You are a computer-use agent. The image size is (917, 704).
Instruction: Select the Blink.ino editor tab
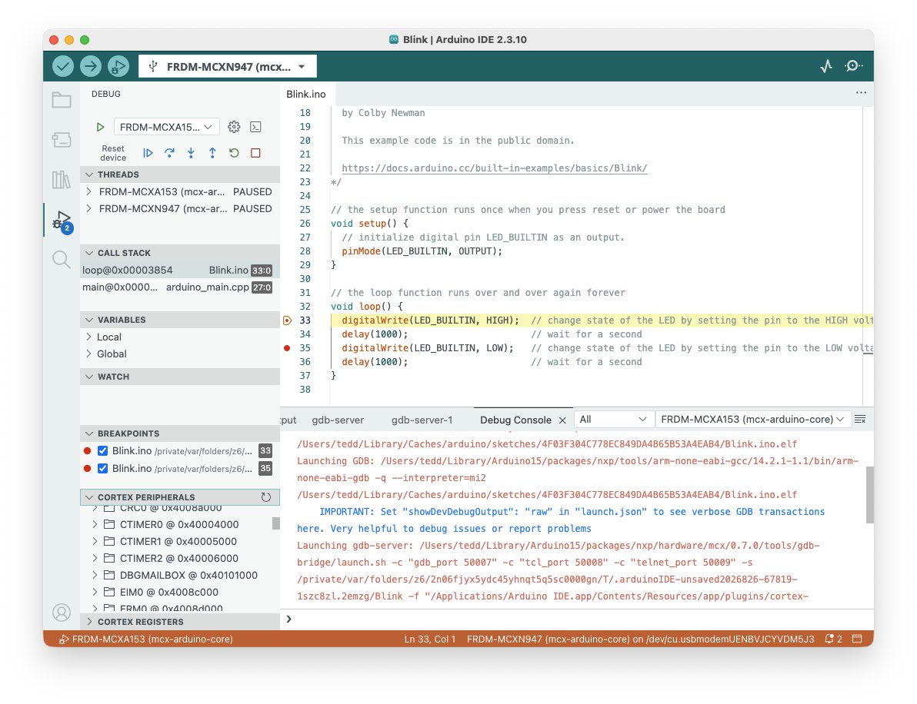(306, 94)
